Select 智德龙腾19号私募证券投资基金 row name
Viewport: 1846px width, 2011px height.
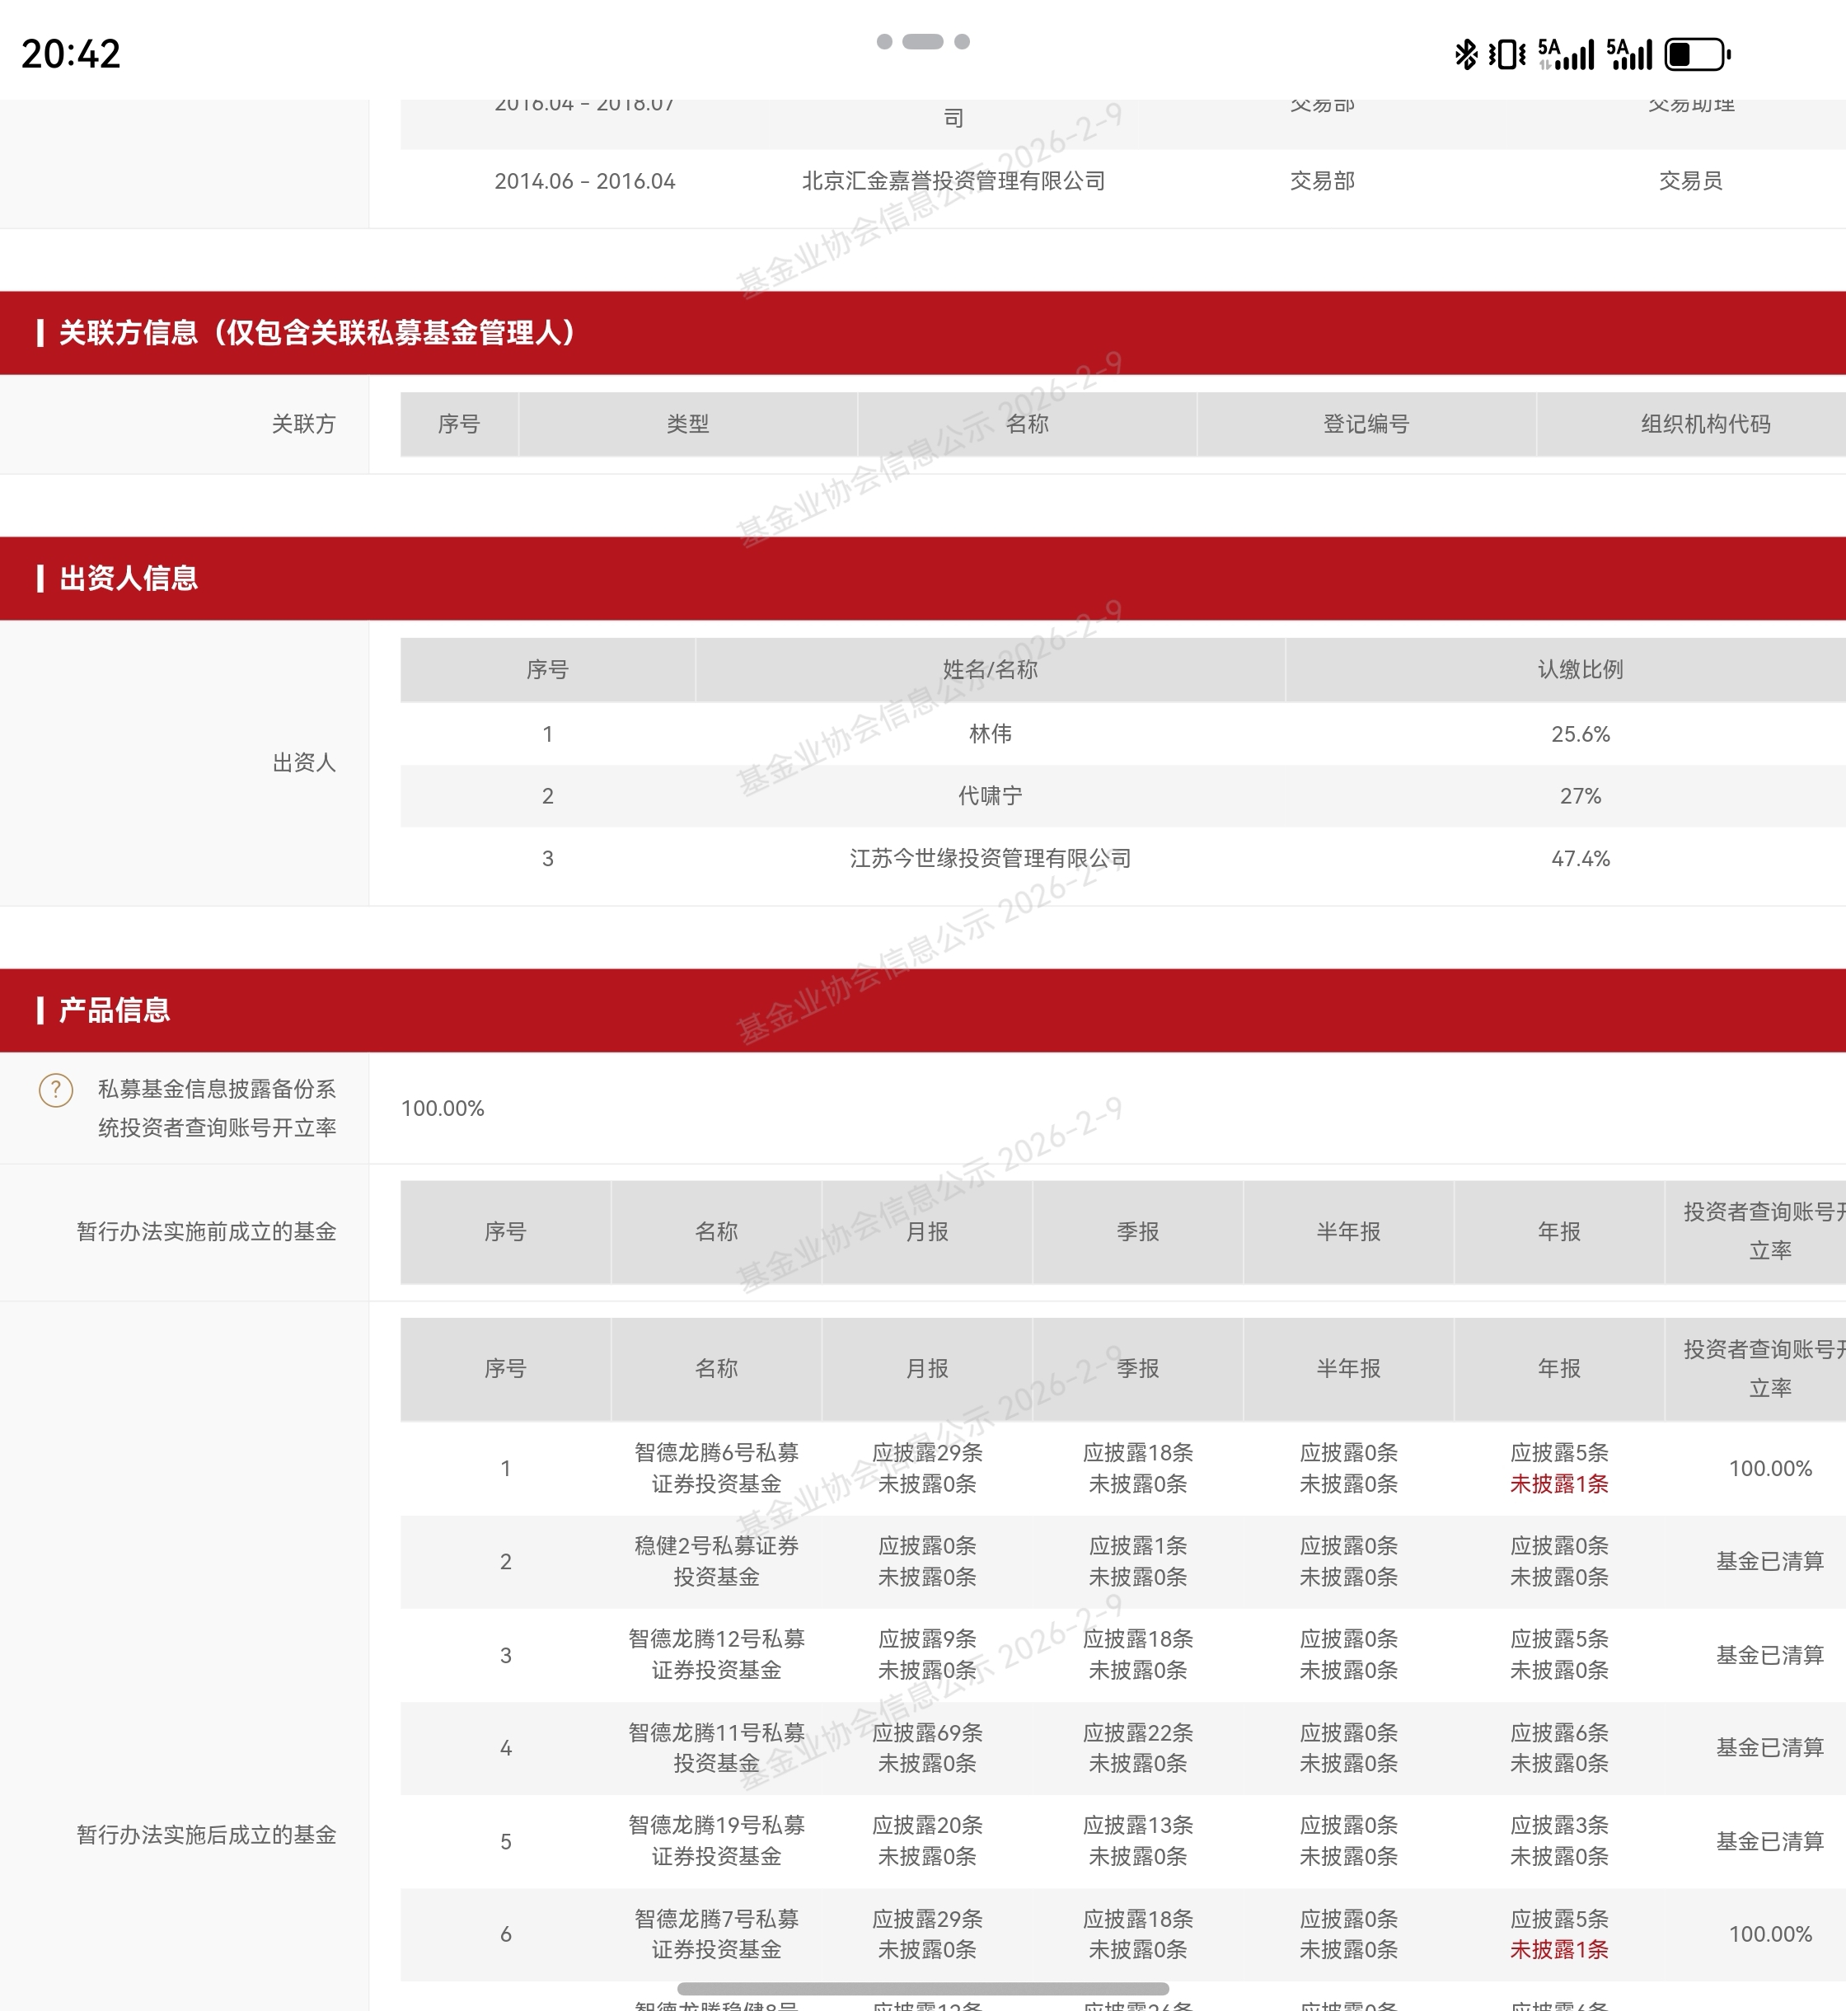pyautogui.click(x=716, y=1840)
